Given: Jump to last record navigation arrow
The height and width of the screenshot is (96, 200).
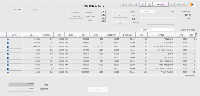Looking at the screenshot, I should click(103, 20).
